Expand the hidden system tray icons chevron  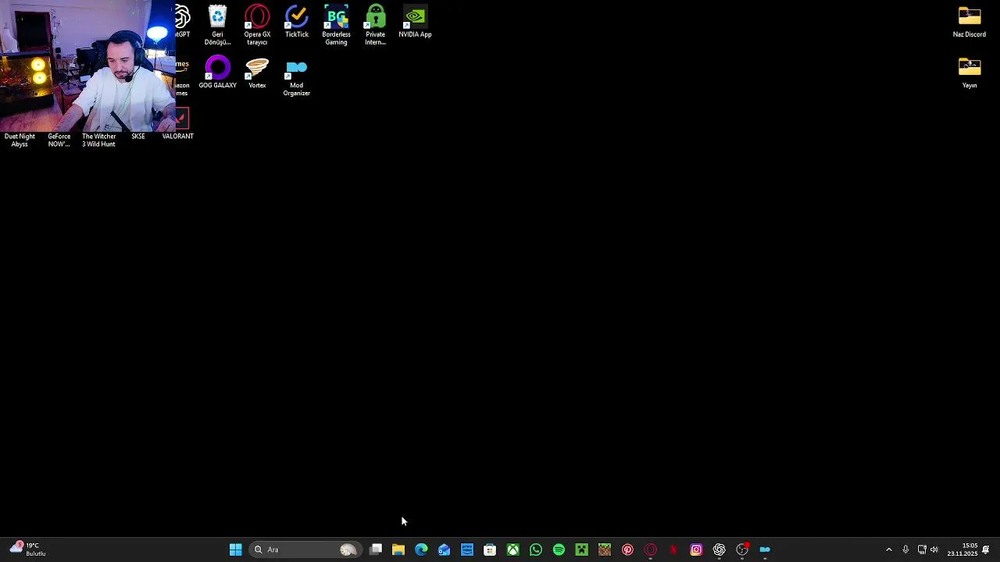pyautogui.click(x=888, y=550)
